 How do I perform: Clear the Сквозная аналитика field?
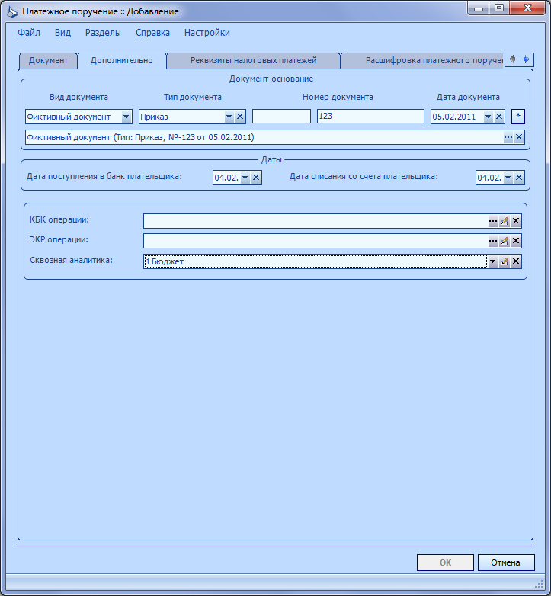point(516,261)
